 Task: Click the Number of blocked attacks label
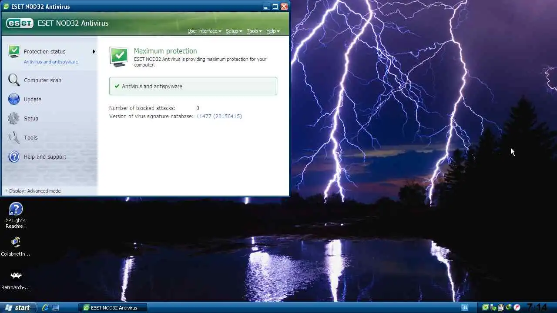tap(142, 108)
